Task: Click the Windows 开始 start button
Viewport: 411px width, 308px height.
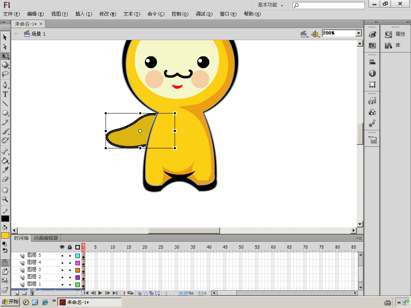Action: [x=10, y=302]
